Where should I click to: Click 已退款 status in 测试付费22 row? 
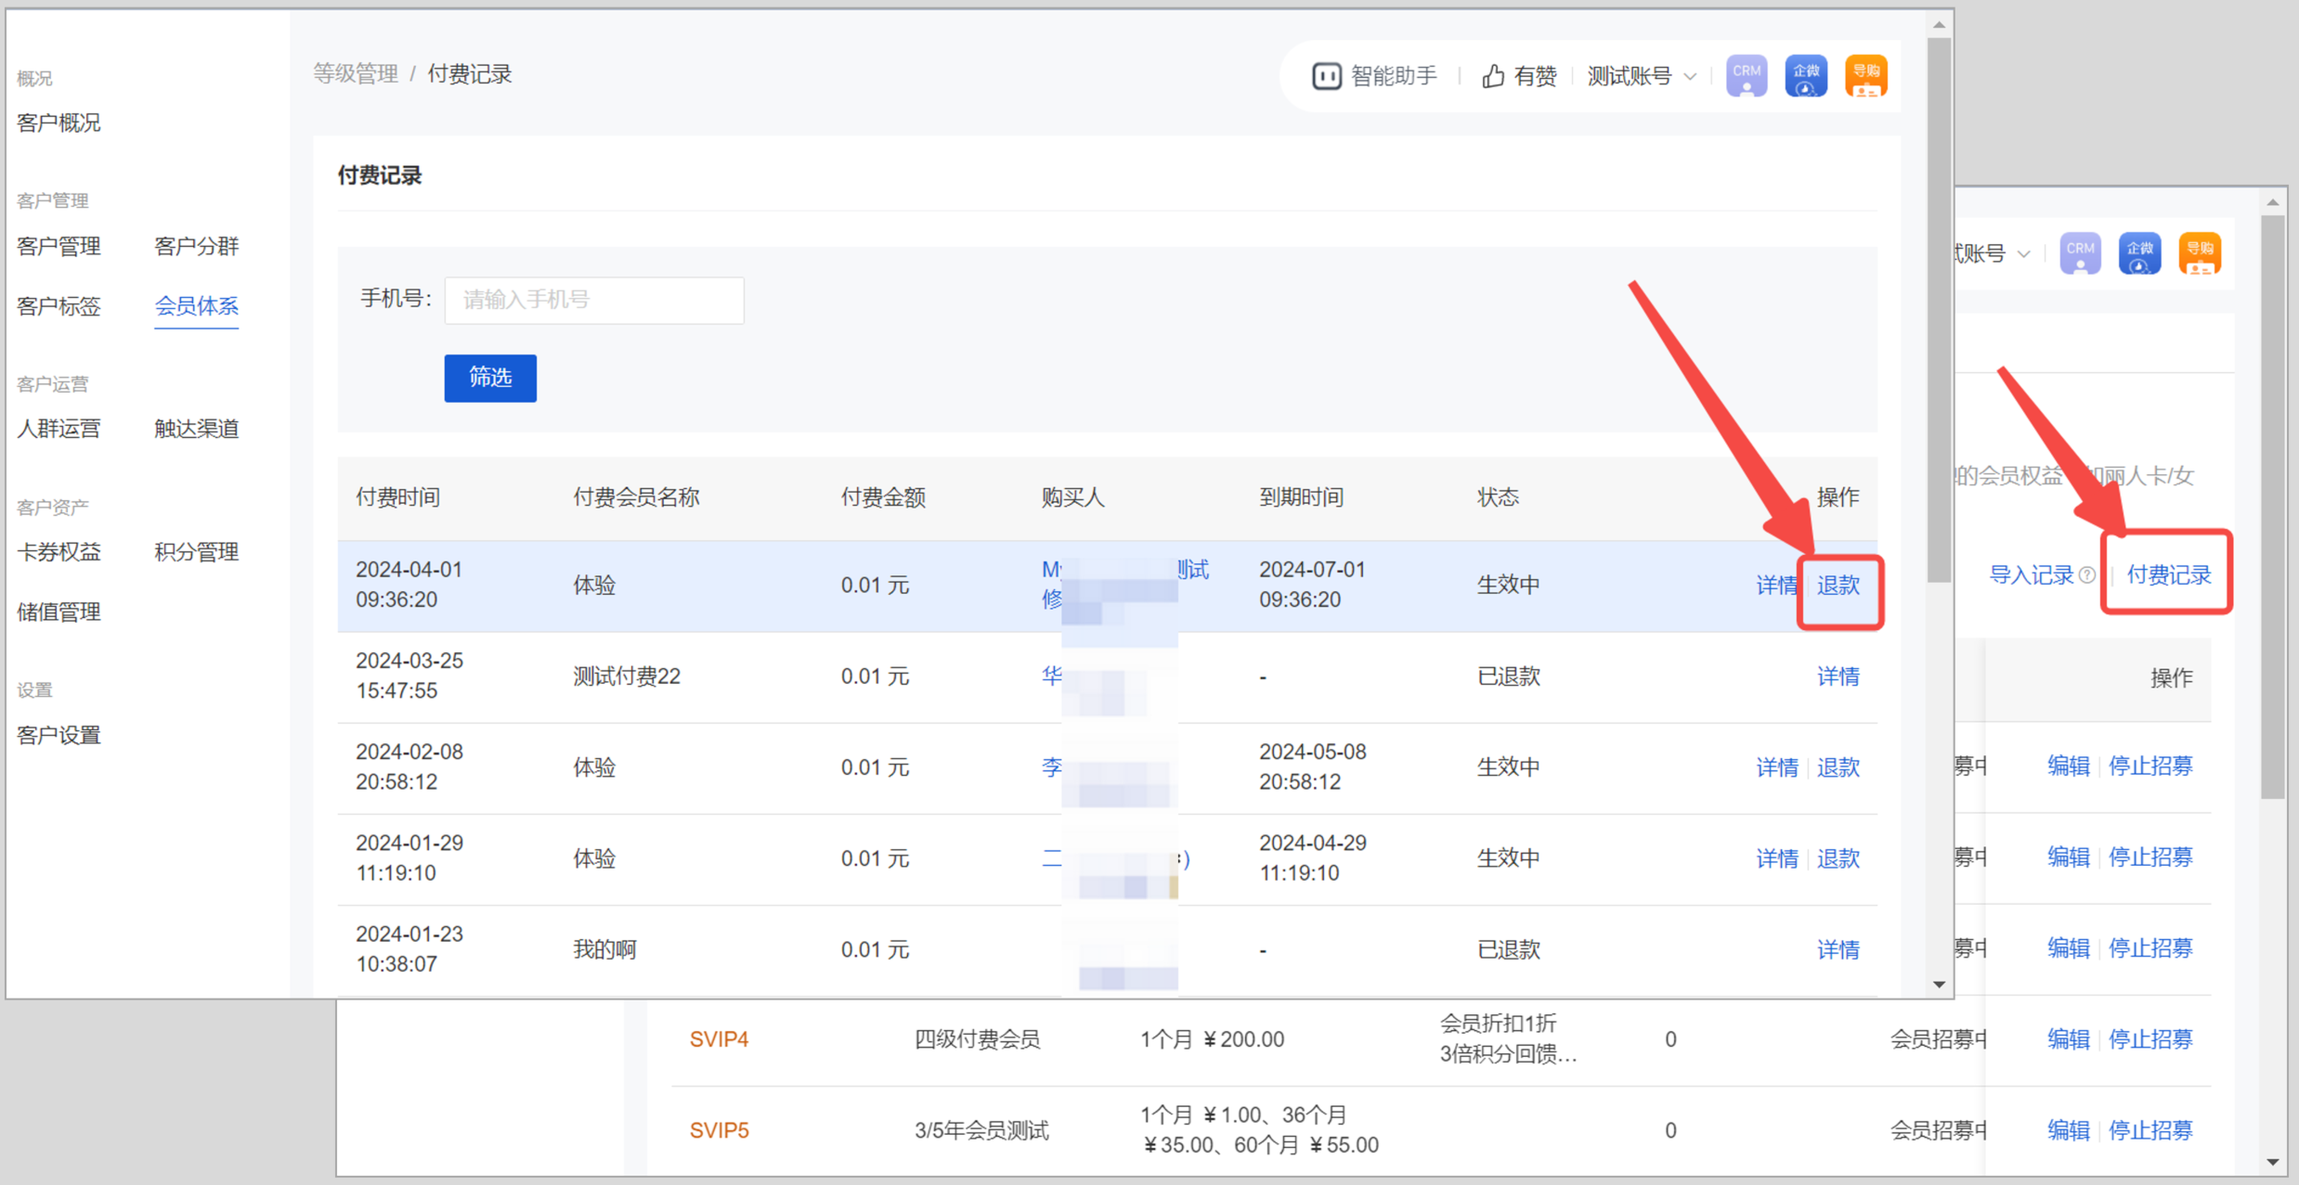point(1509,676)
